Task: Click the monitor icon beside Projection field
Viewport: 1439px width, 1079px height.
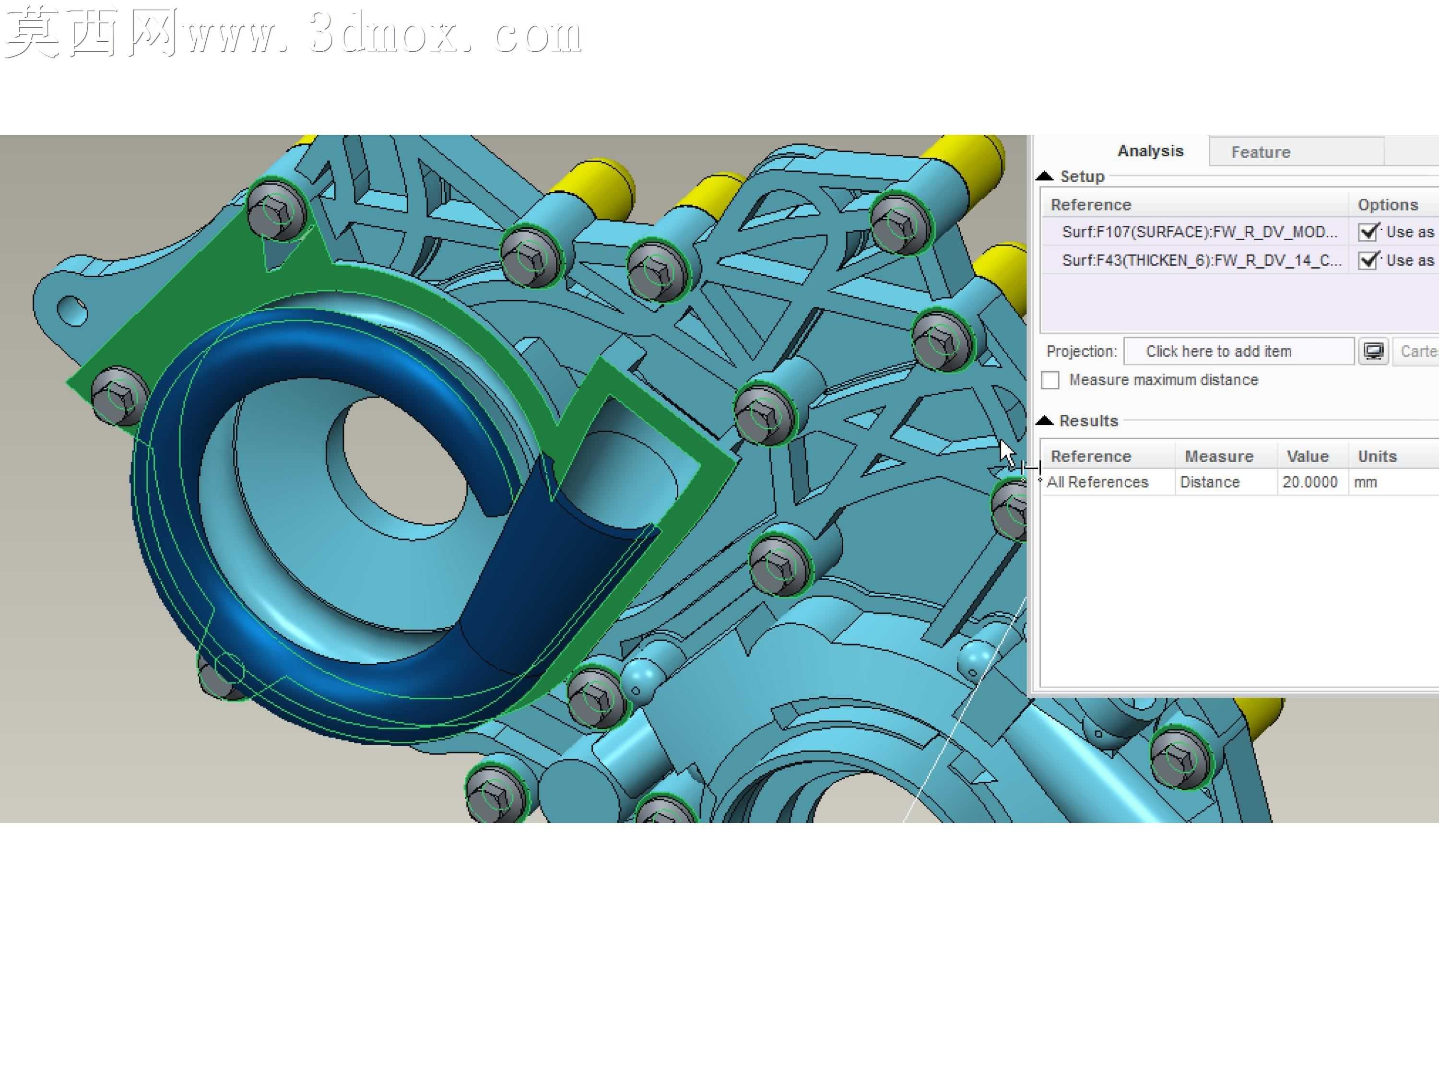Action: point(1373,351)
